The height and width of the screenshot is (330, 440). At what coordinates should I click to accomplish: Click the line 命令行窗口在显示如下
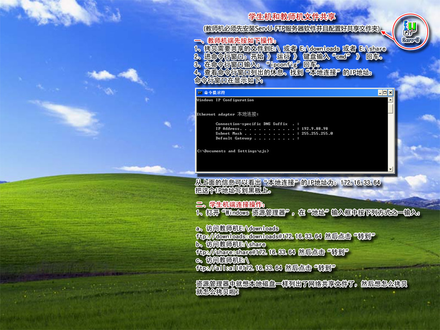point(229,80)
